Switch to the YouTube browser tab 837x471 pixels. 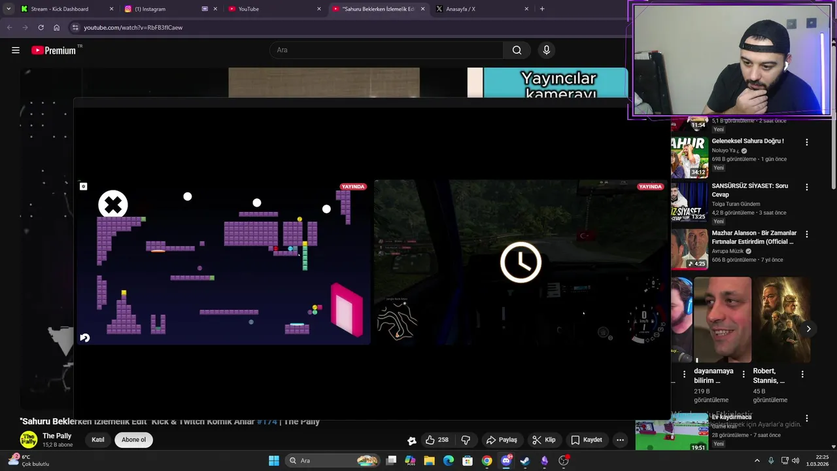(x=275, y=9)
